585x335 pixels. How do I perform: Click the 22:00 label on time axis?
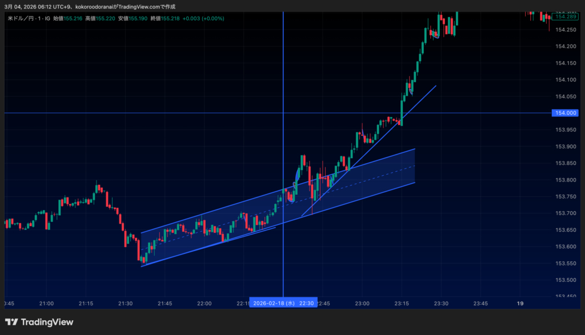[x=204, y=303]
